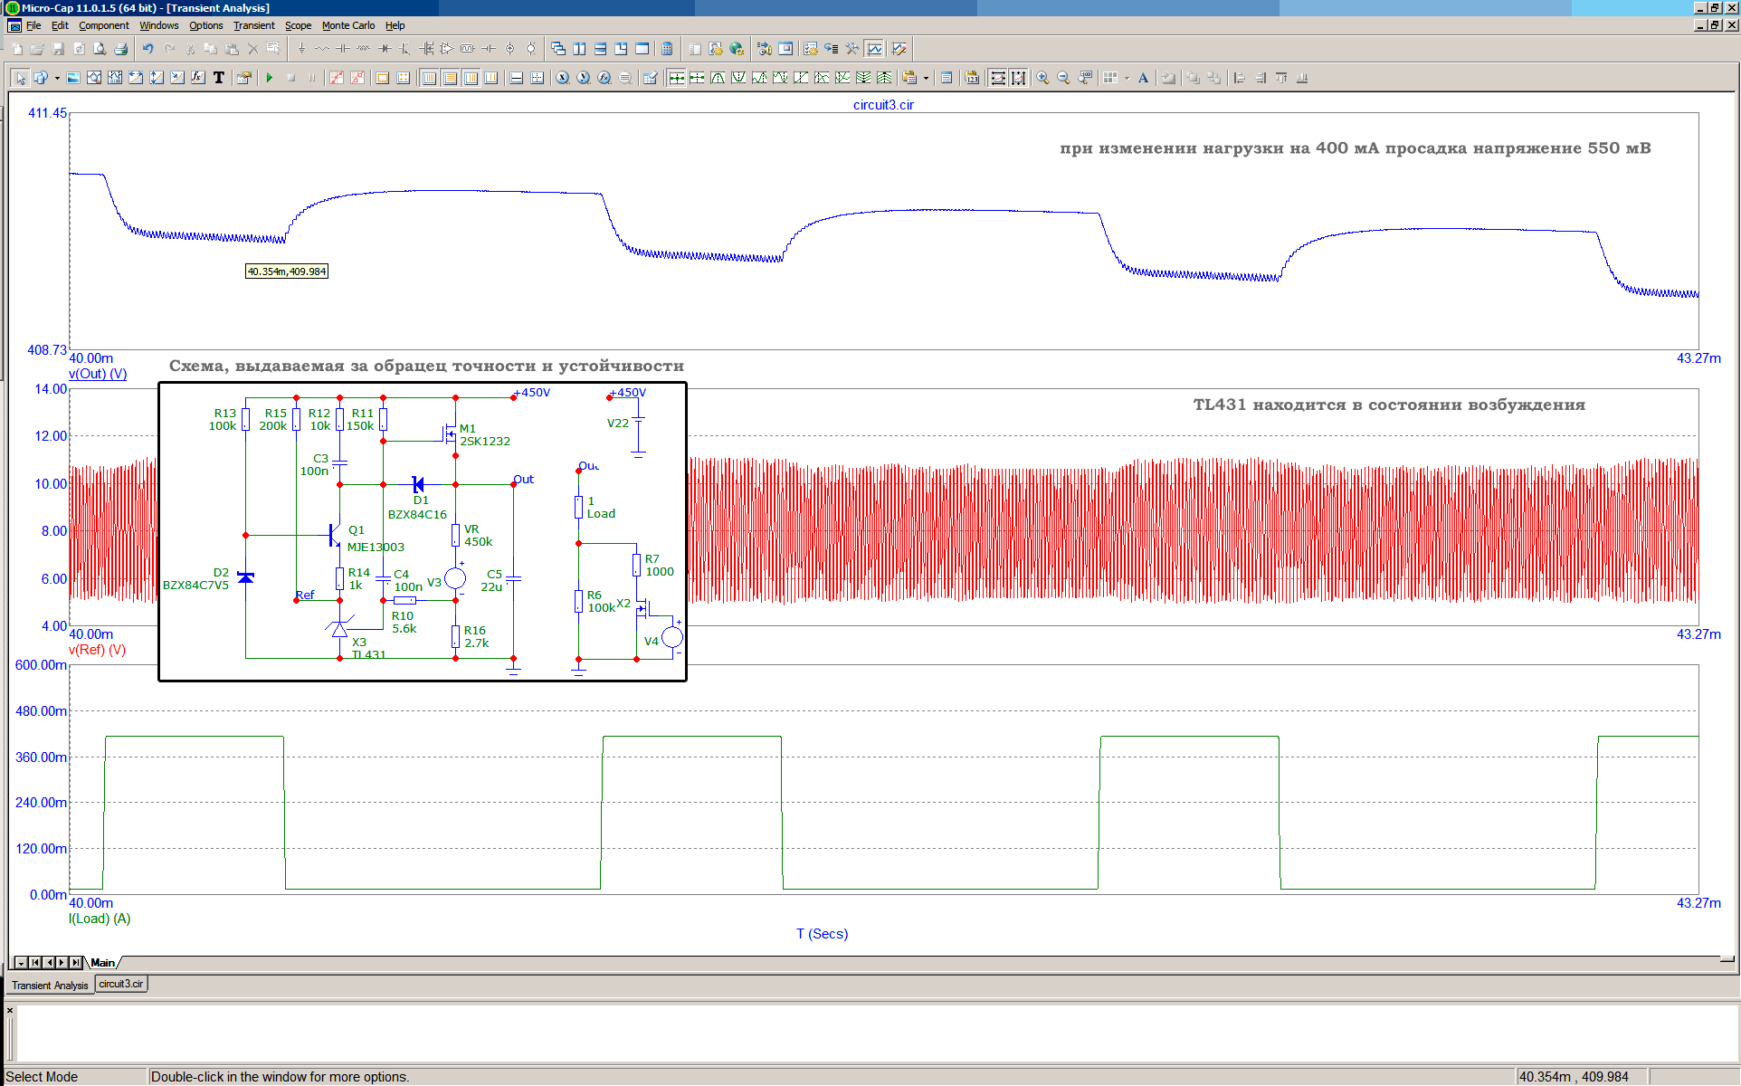This screenshot has width=1741, height=1086.
Task: Jump to the first page tab
Action: [34, 963]
